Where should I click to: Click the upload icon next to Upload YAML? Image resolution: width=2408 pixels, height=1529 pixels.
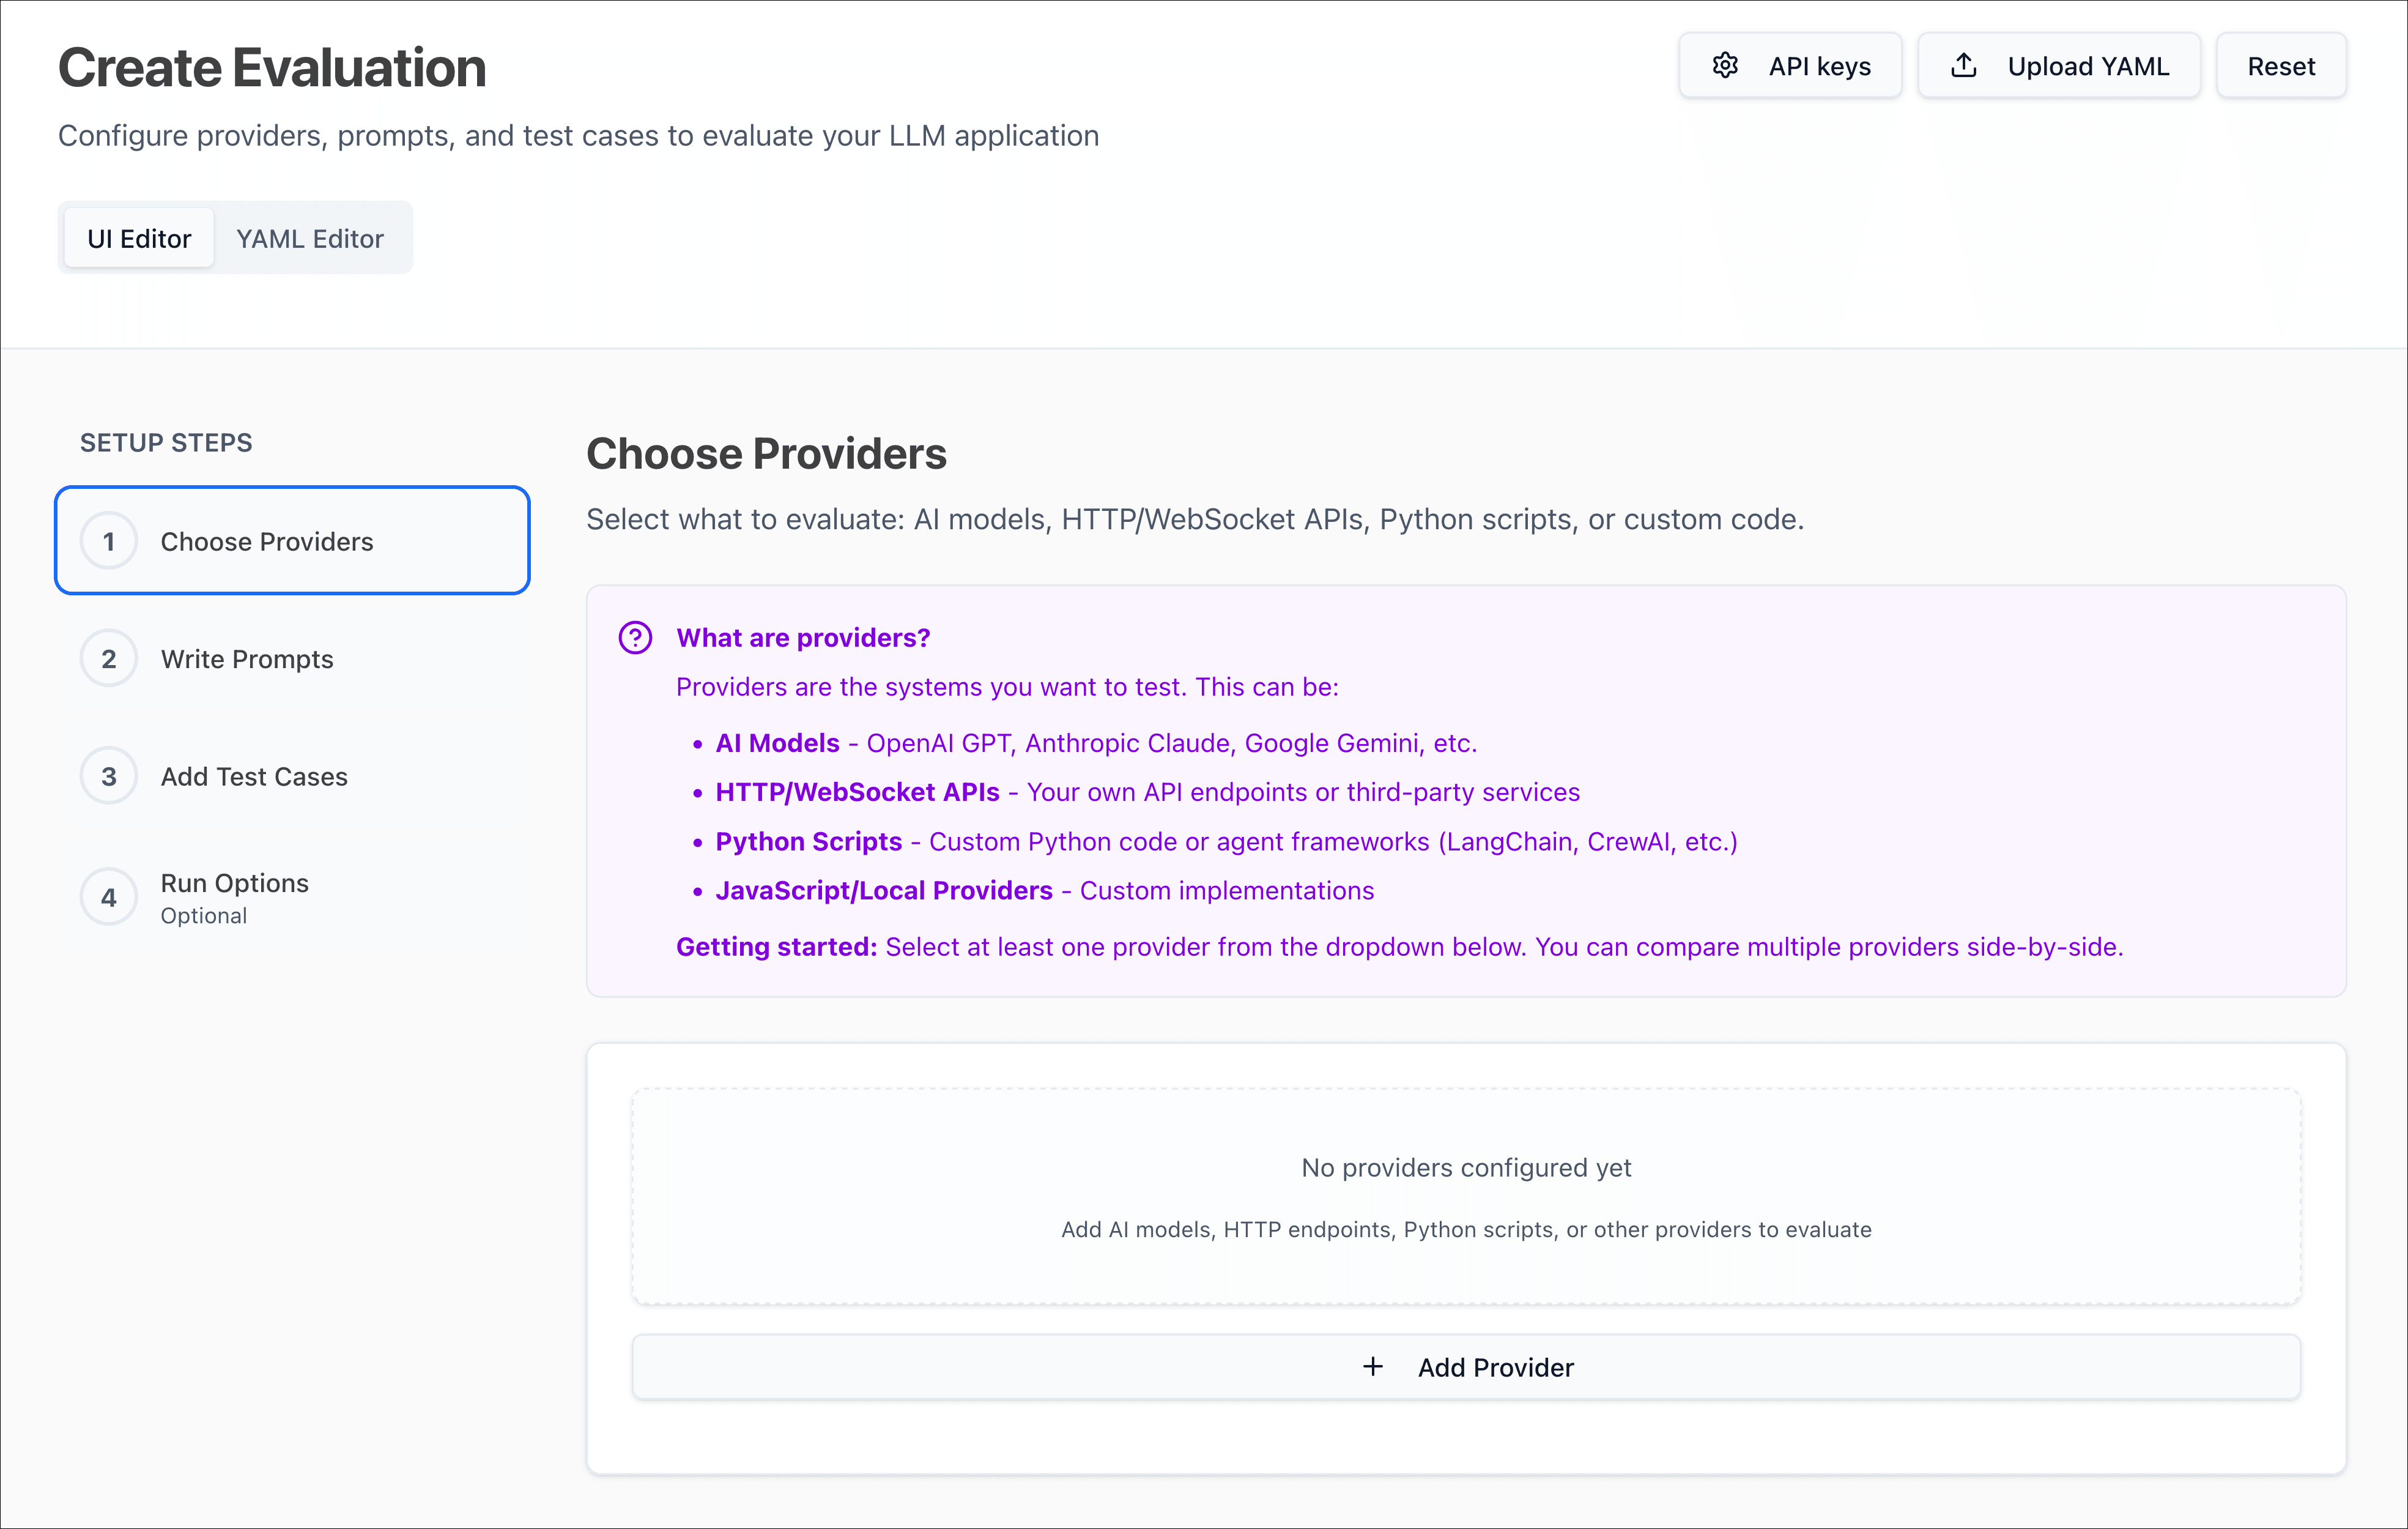(x=1964, y=64)
